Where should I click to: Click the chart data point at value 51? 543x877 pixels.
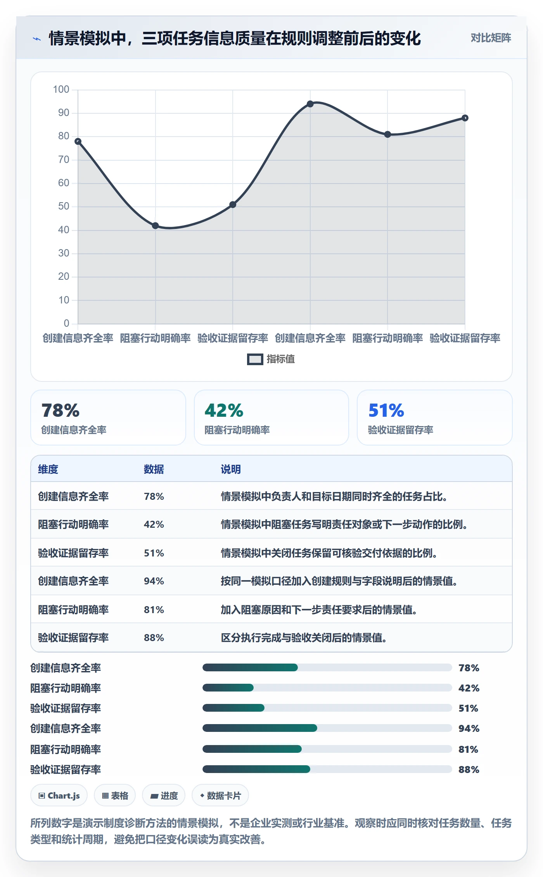click(233, 205)
